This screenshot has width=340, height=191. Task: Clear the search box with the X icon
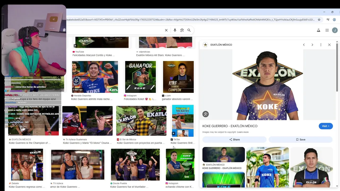[166, 30]
